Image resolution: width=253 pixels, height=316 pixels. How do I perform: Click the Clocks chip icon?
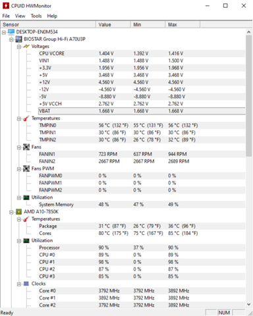pos(26,284)
